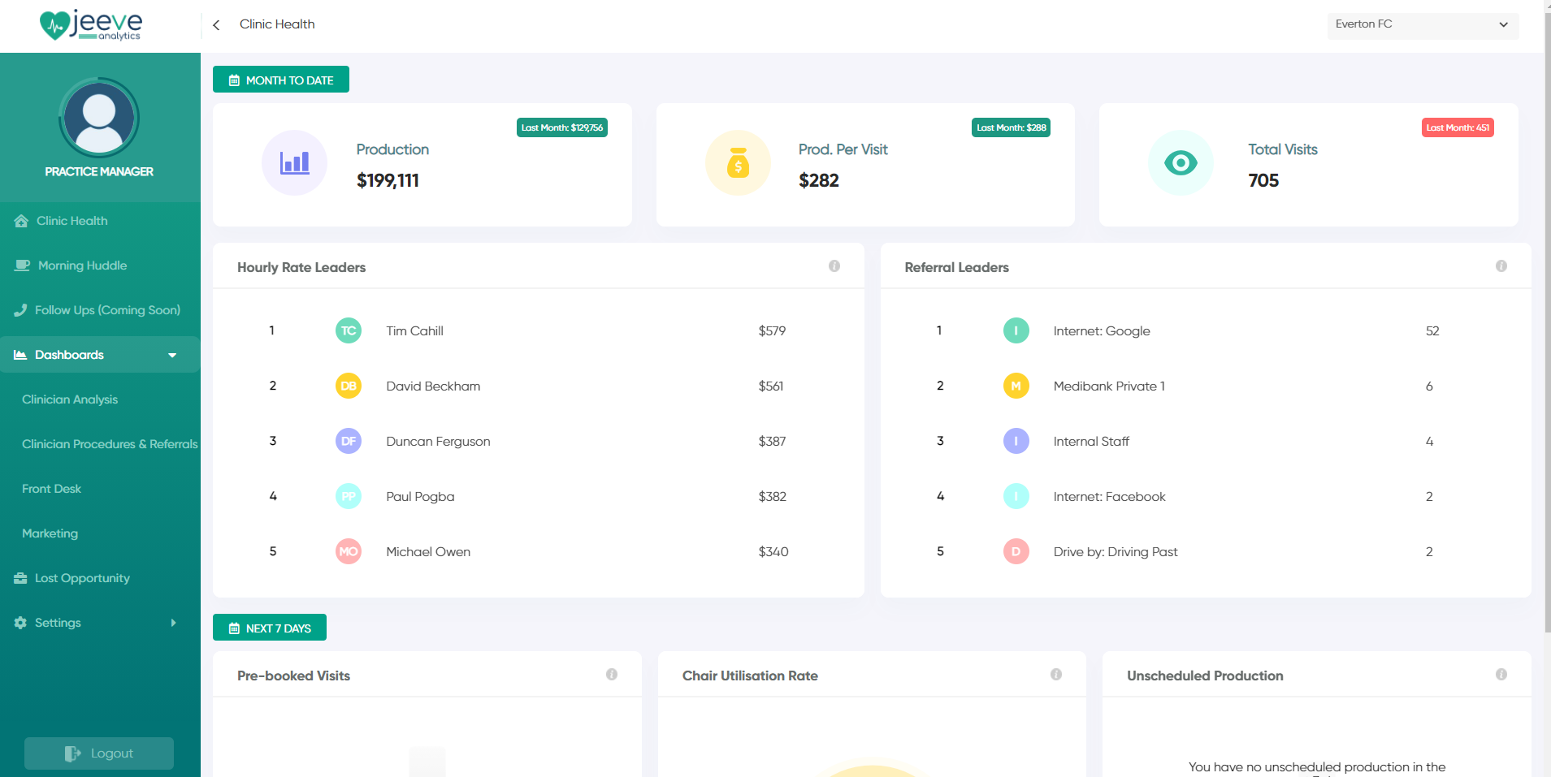Click the Internet: Google avatar icon

pyautogui.click(x=1016, y=330)
